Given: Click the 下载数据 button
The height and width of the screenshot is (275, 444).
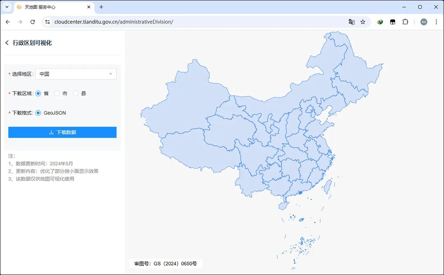Looking at the screenshot, I should [x=62, y=132].
